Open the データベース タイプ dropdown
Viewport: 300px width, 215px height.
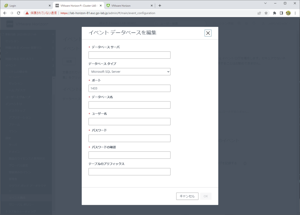(129, 72)
